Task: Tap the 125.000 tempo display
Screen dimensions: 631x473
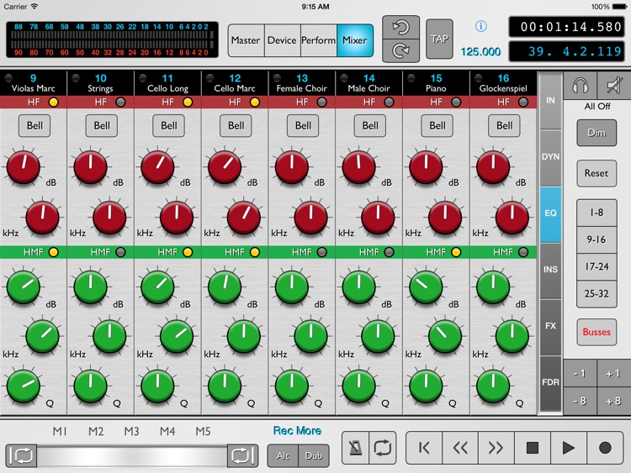Action: [481, 52]
